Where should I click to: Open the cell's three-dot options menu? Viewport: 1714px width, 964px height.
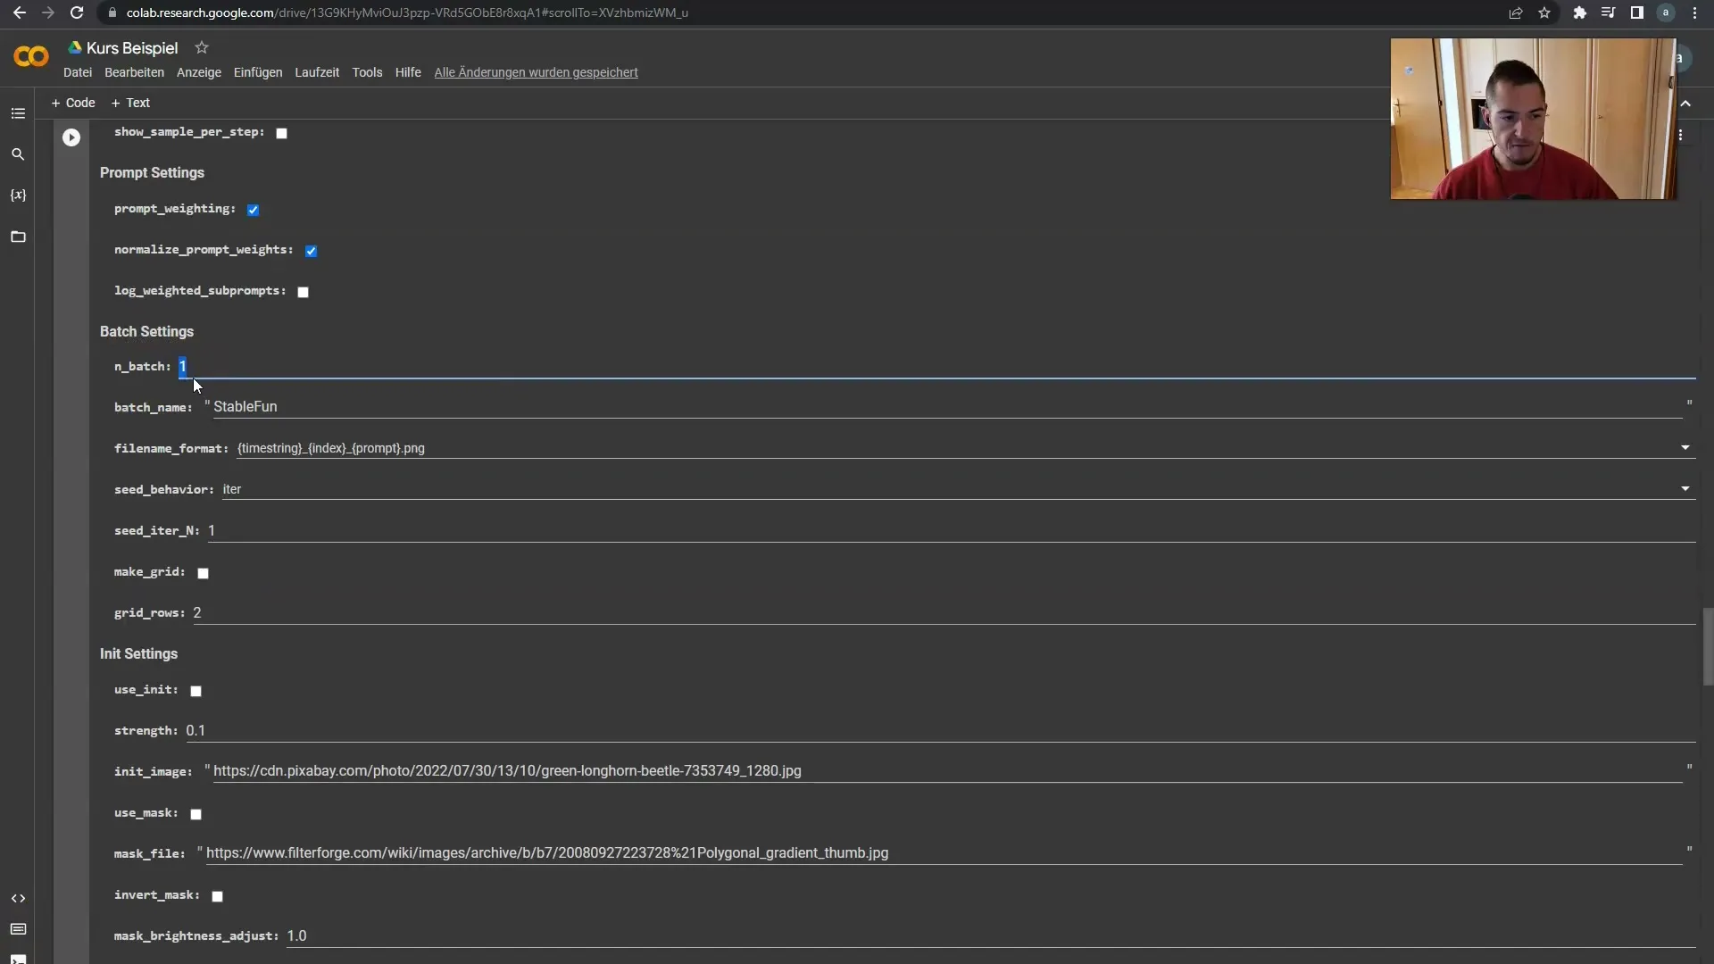tap(1681, 135)
